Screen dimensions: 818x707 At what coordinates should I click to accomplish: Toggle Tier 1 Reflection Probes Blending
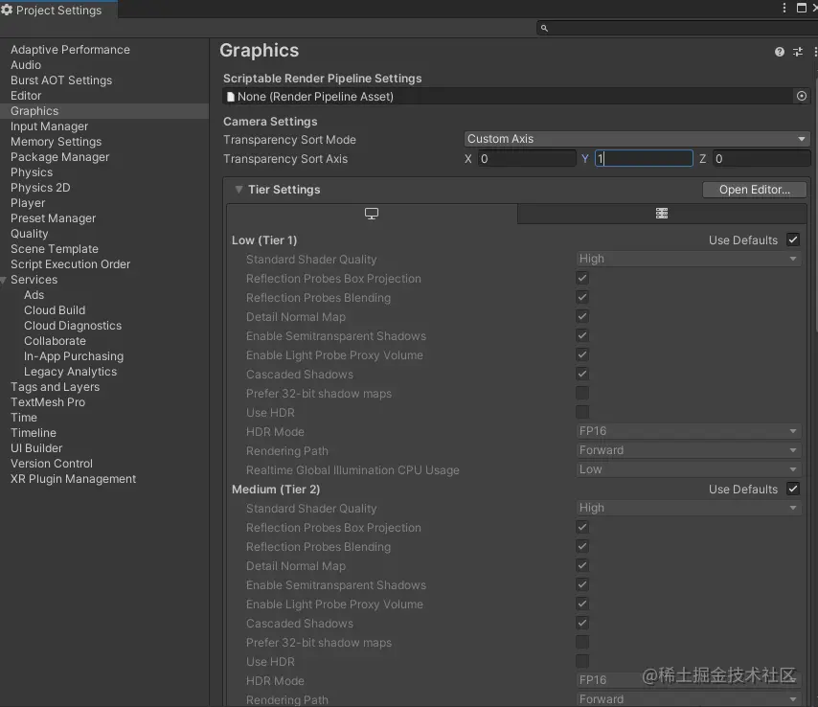[582, 297]
